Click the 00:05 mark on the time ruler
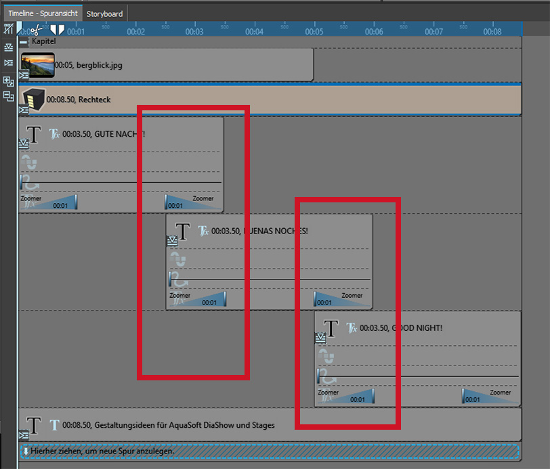Image resolution: width=550 pixels, height=469 pixels. (314, 32)
